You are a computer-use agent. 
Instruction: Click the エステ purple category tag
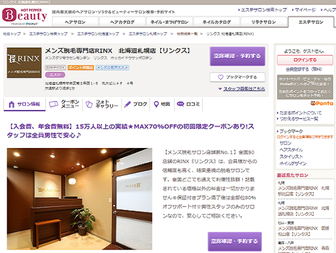coord(55,75)
